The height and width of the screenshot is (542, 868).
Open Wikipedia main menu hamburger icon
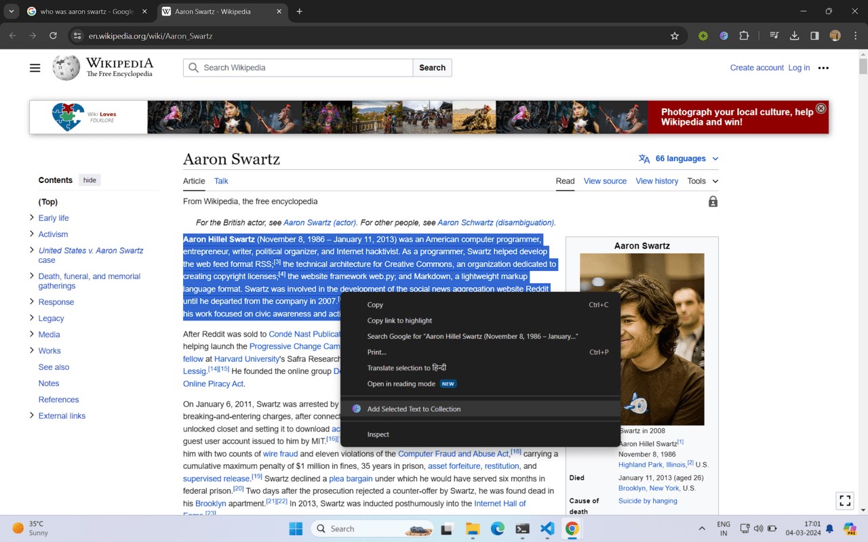35,68
